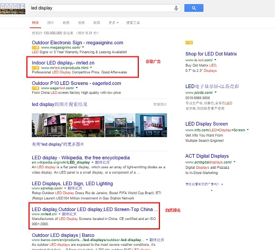This screenshot has width=275, height=250.
Task: Expand arrow next to www.eagerled.com URL
Action: 77,88
